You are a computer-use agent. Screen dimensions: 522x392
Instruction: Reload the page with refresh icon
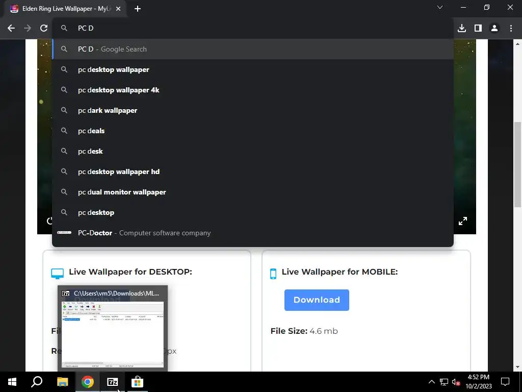click(44, 29)
